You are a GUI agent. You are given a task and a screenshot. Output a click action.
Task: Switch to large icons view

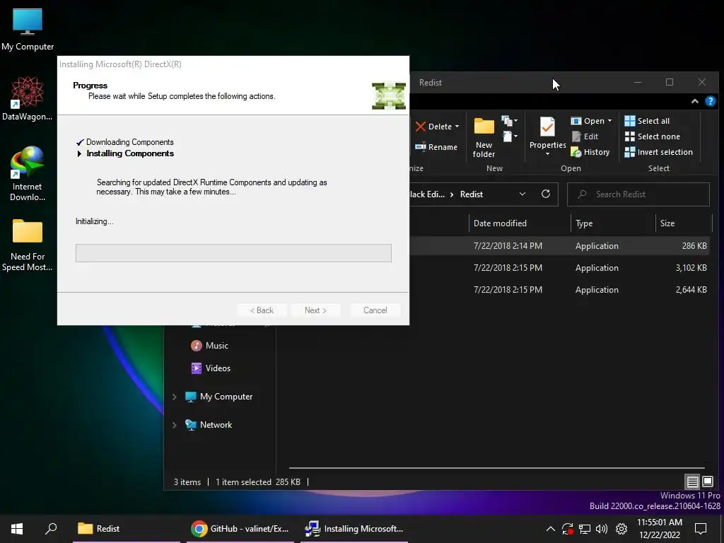(x=707, y=482)
